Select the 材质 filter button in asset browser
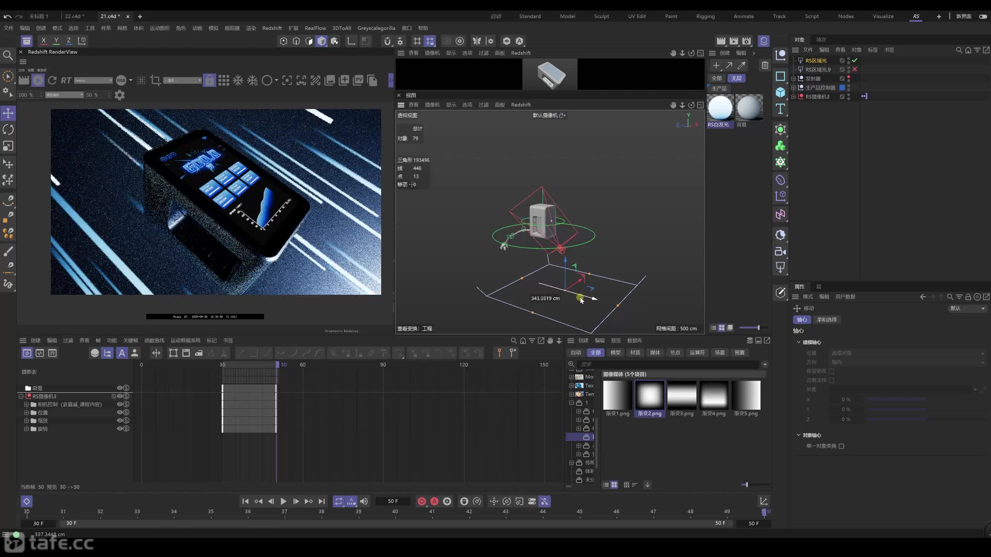Image resolution: width=991 pixels, height=557 pixels. [635, 352]
